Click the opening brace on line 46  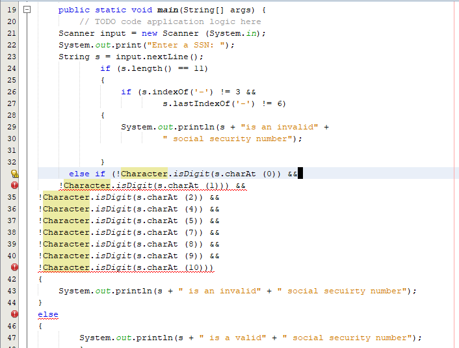point(40,327)
